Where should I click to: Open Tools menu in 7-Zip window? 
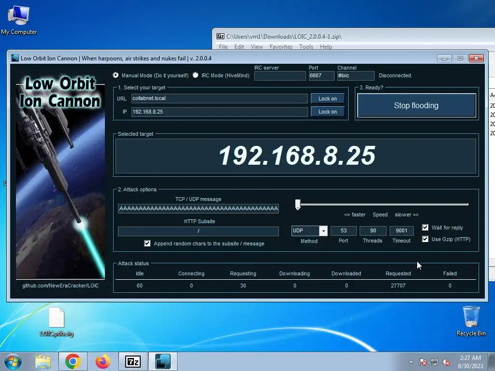coord(306,47)
